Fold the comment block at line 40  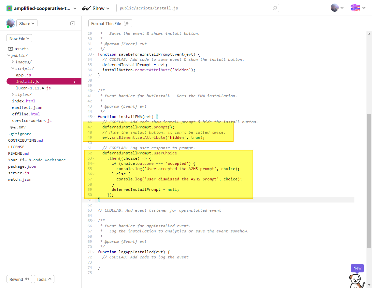coord(94,91)
